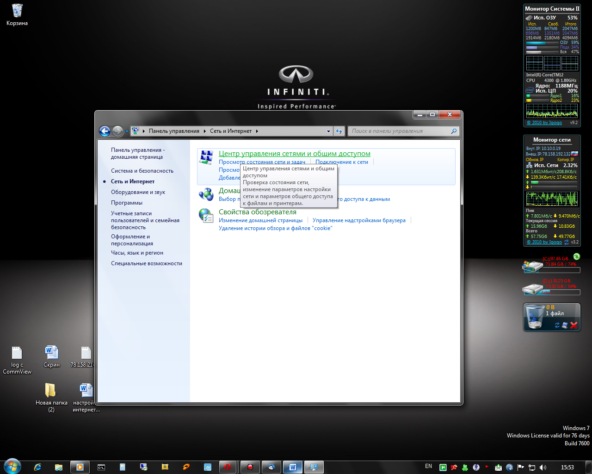Open the media player taskbar button

80,467
